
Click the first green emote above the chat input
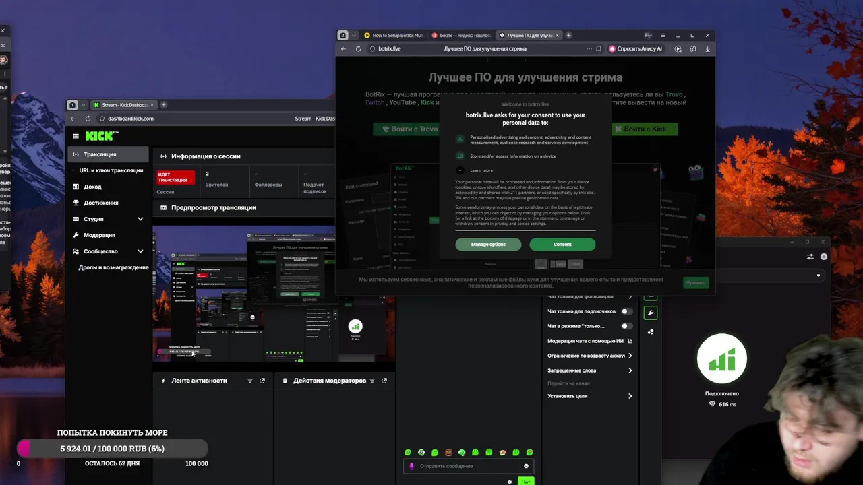tap(408, 453)
